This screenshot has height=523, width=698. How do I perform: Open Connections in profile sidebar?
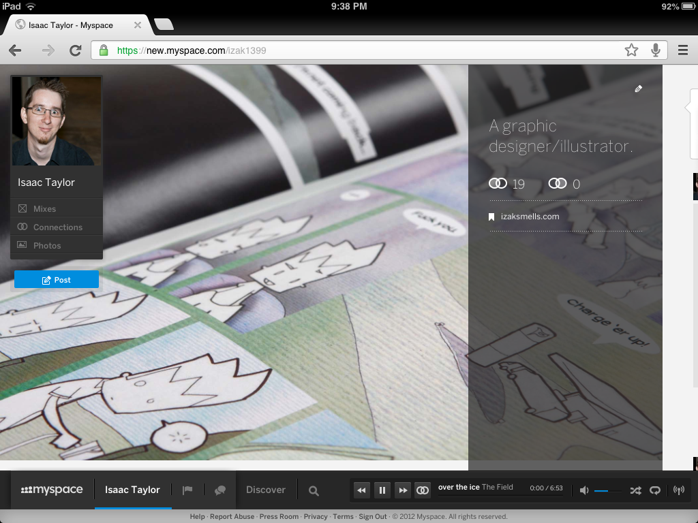pyautogui.click(x=57, y=227)
